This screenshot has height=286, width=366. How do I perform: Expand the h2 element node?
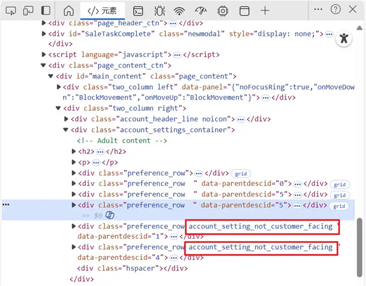(x=74, y=151)
